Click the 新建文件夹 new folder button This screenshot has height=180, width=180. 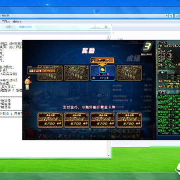point(25,27)
